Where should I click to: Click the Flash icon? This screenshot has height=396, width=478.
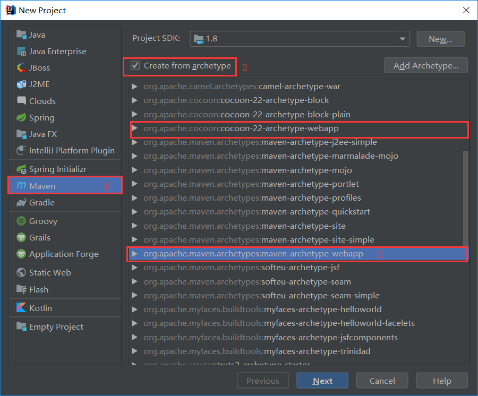[x=21, y=289]
